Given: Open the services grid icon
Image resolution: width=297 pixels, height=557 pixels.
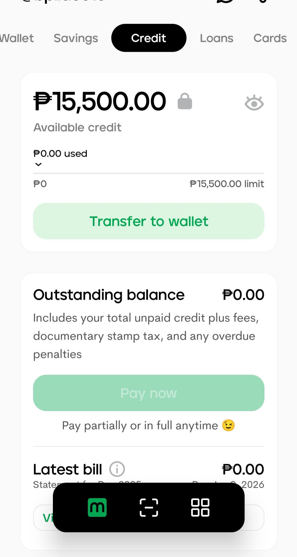Looking at the screenshot, I should coord(200,507).
